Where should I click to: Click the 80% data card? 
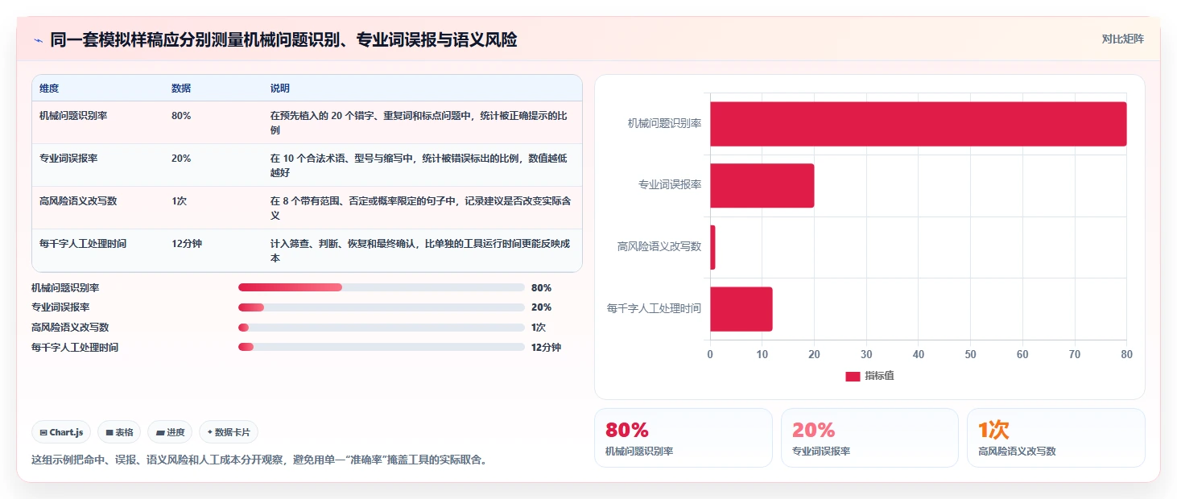(x=683, y=438)
